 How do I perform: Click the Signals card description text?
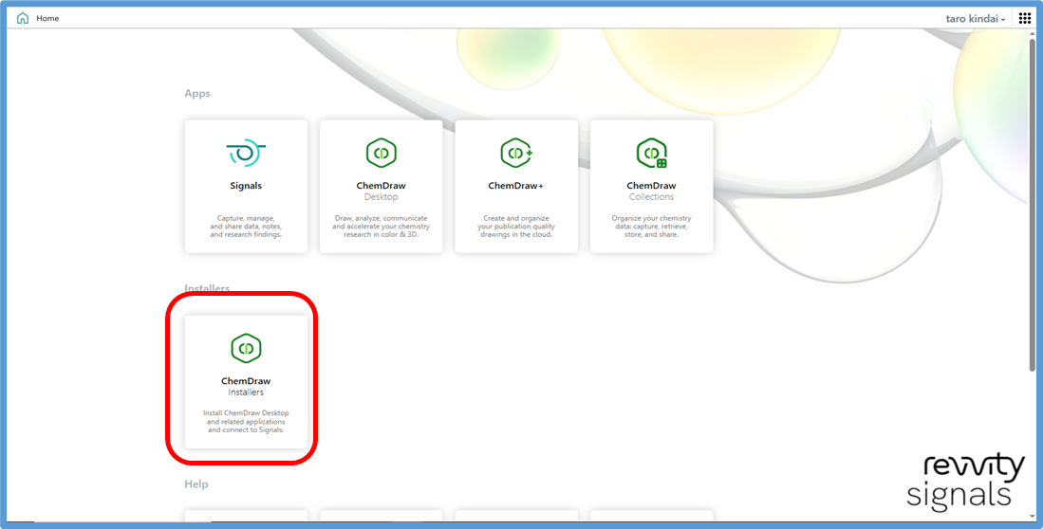tap(246, 227)
